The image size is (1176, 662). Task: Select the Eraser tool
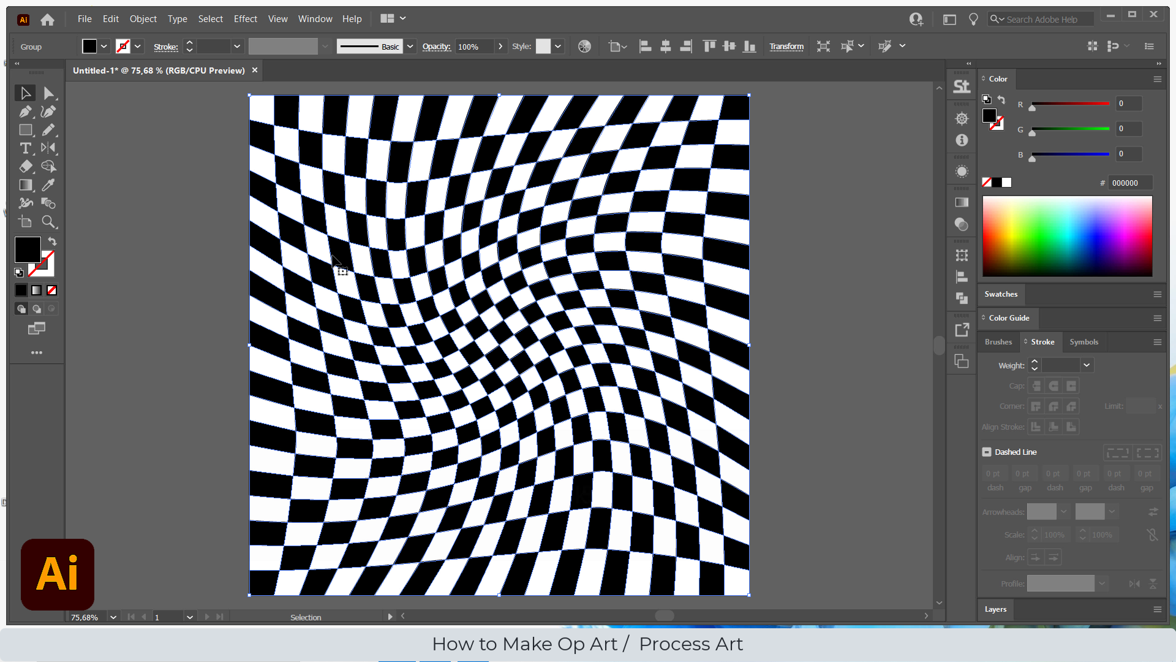(25, 167)
